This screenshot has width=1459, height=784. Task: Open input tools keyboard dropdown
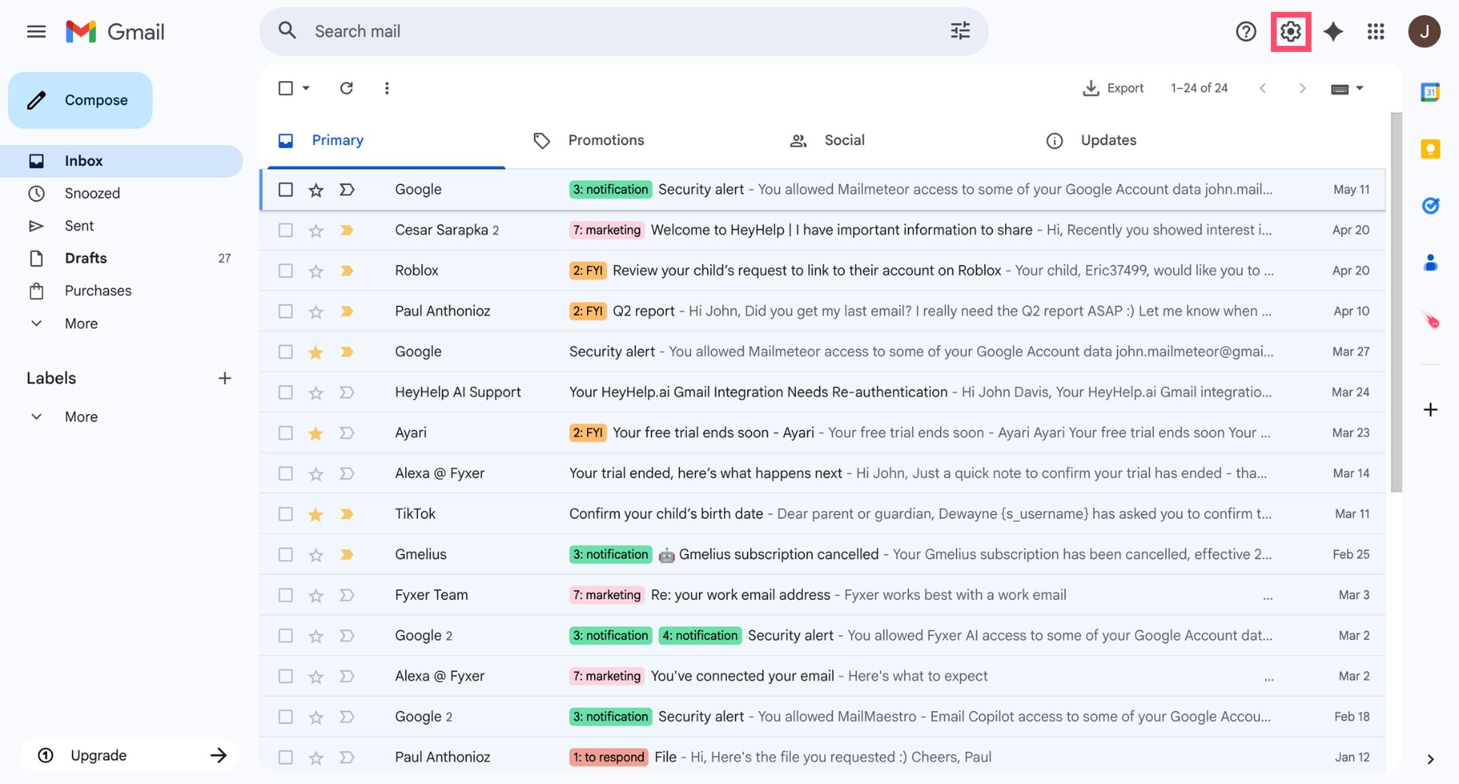[1347, 89]
